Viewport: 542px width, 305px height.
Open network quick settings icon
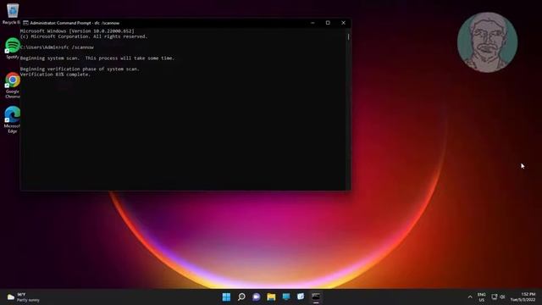point(495,297)
